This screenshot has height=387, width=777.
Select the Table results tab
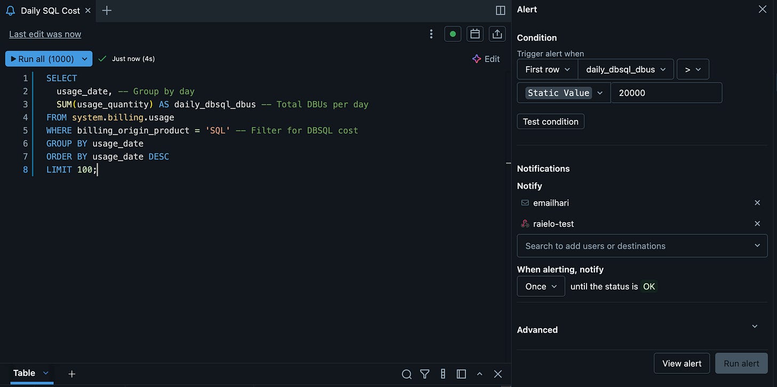coord(24,373)
